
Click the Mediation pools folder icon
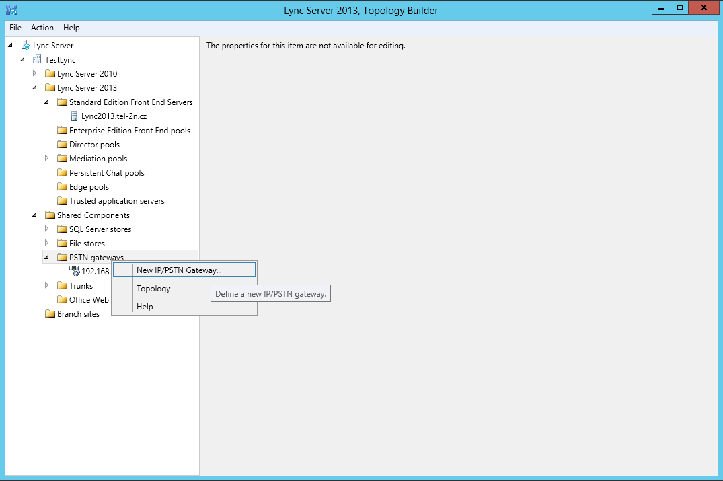pos(63,159)
